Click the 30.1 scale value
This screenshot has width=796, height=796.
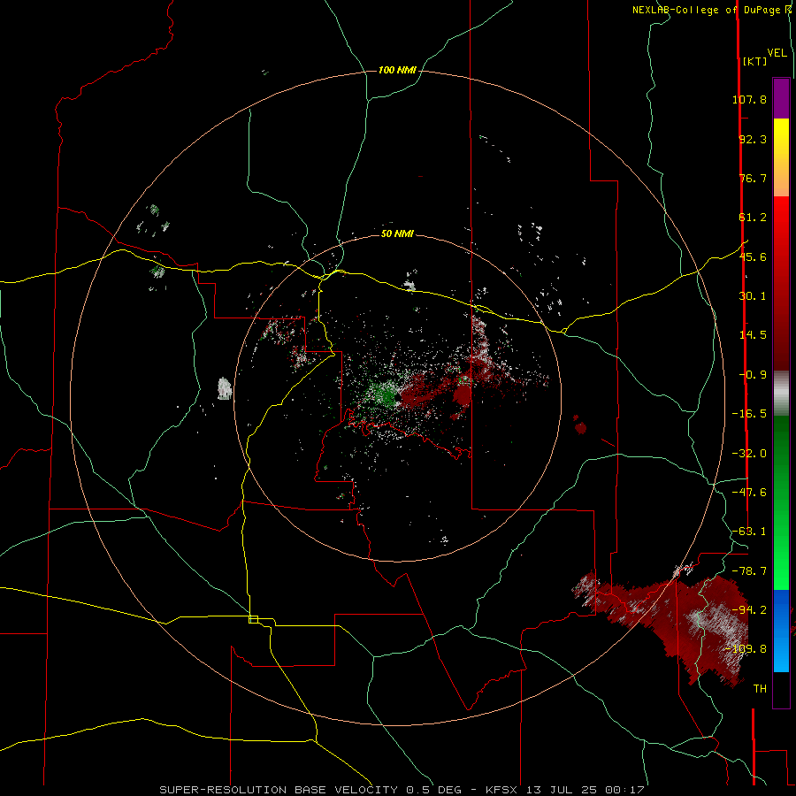click(753, 296)
